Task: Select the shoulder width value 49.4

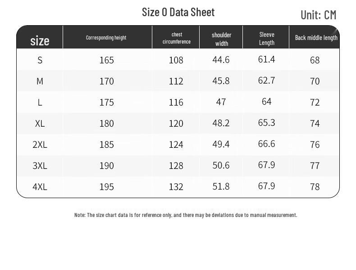Action: (x=221, y=144)
